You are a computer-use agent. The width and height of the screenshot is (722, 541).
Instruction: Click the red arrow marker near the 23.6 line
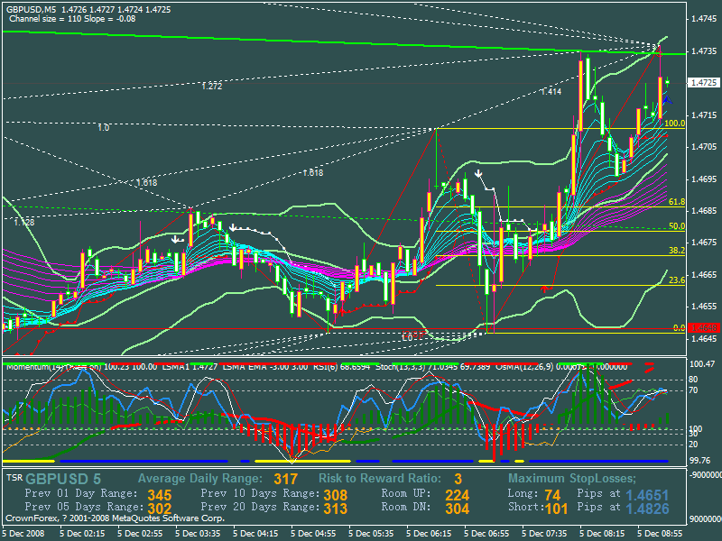[545, 289]
